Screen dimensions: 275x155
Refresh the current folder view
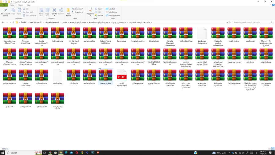(230, 22)
